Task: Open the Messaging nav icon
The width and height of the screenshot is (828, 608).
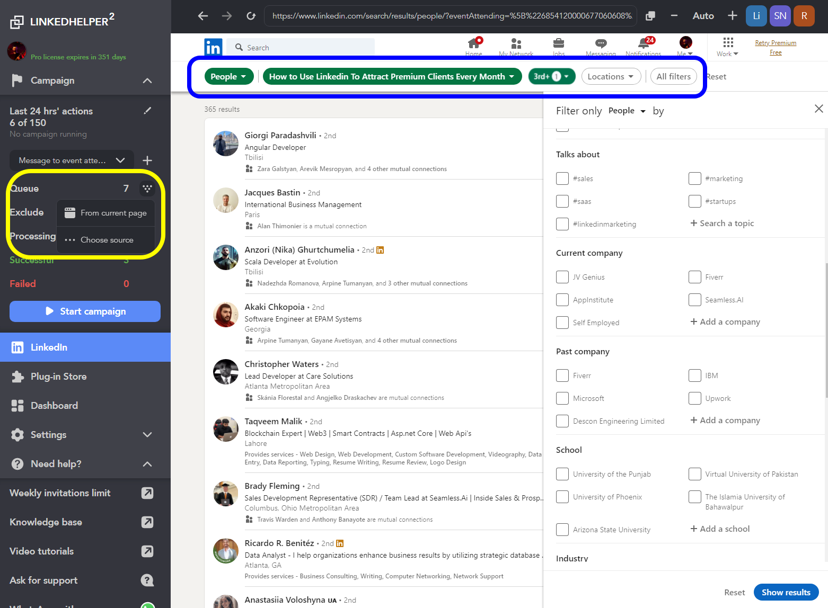Action: (x=601, y=46)
